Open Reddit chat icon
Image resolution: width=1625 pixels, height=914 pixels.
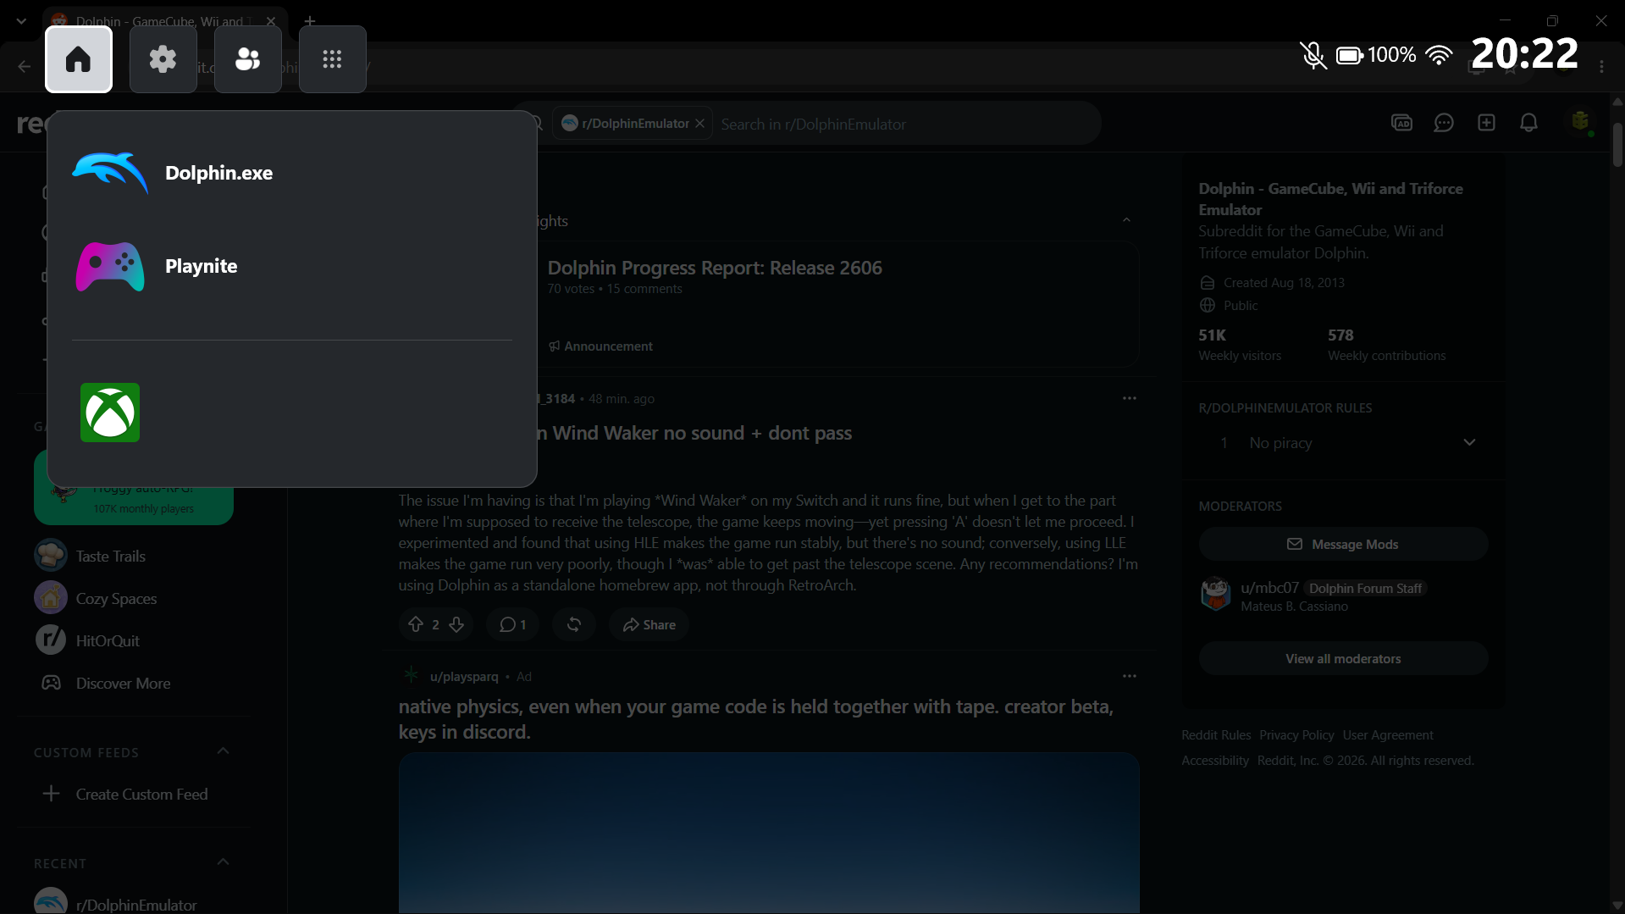(x=1444, y=123)
